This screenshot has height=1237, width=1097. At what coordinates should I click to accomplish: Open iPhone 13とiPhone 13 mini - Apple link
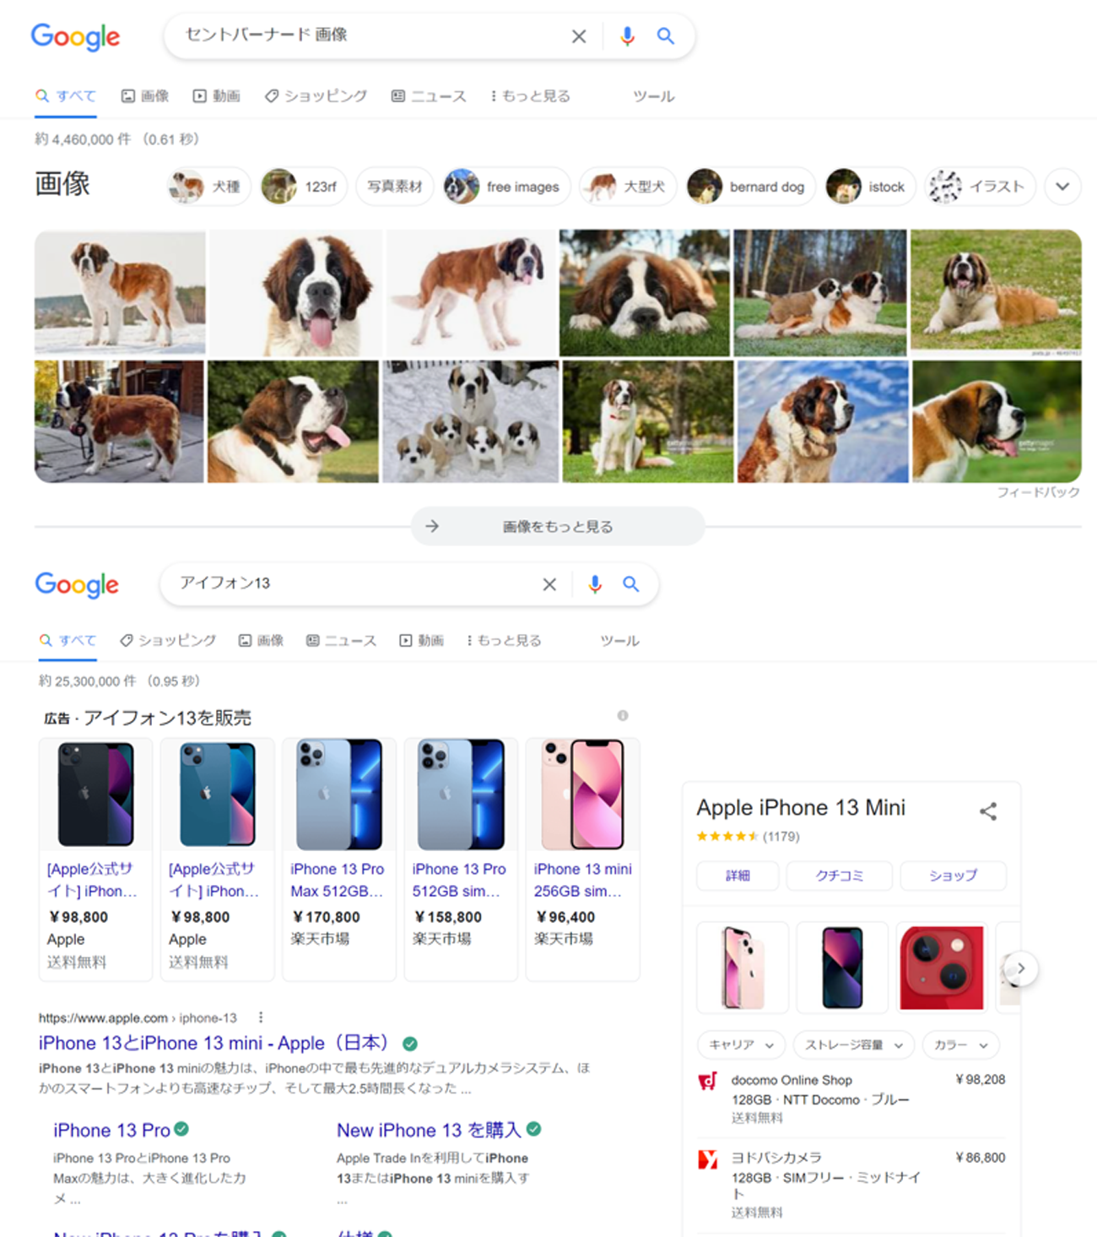tap(213, 1043)
